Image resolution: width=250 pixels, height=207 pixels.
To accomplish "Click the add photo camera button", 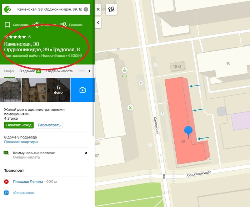I will (x=82, y=90).
